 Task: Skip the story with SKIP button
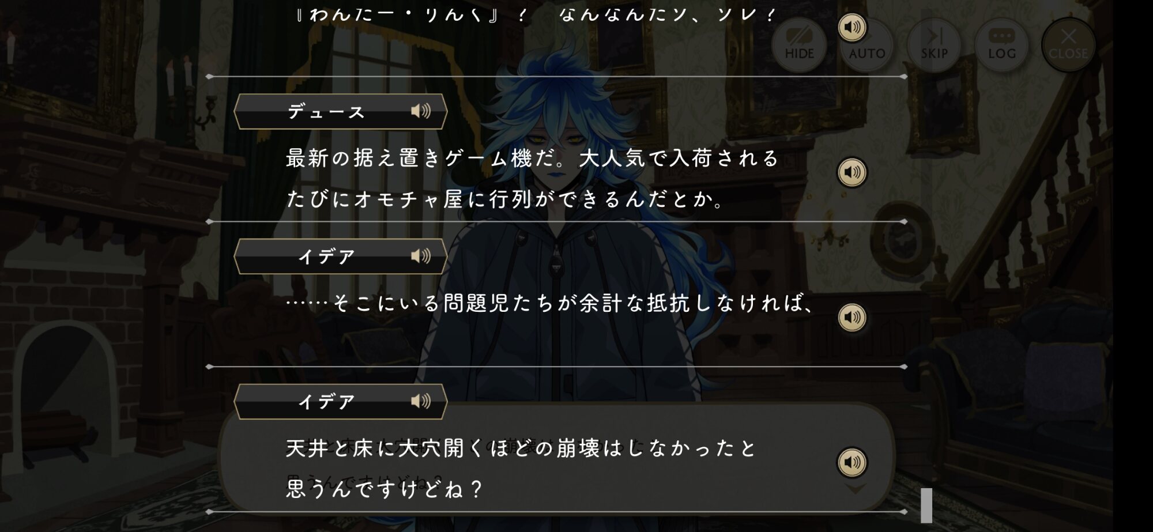click(x=934, y=44)
